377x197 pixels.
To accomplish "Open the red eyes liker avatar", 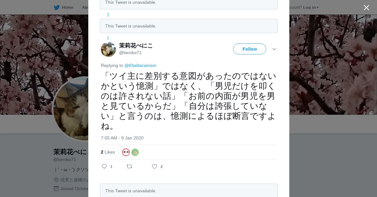I will (x=126, y=152).
